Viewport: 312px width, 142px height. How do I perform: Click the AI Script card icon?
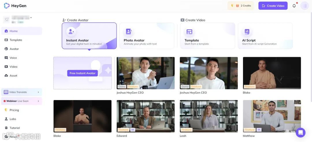pos(247,32)
